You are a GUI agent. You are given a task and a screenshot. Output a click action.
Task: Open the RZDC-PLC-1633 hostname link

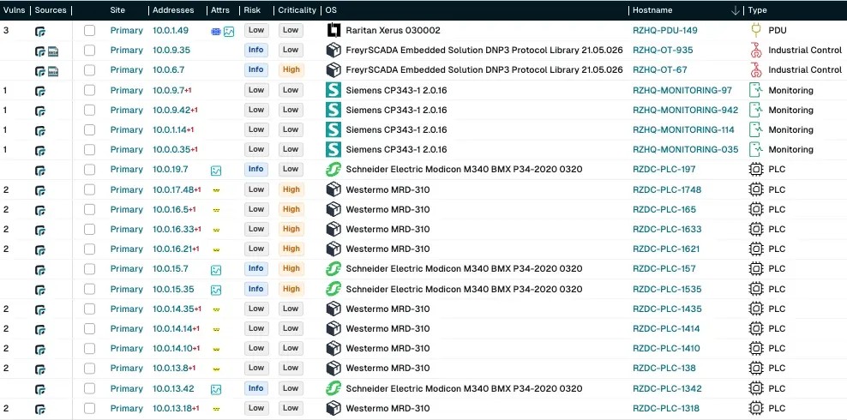click(667, 230)
